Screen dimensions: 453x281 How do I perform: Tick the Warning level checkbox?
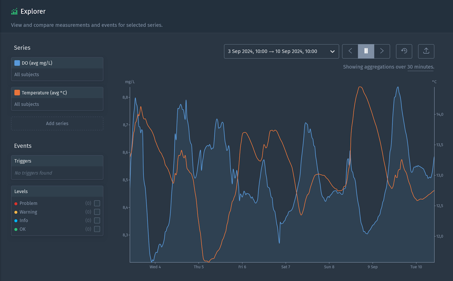click(x=97, y=212)
